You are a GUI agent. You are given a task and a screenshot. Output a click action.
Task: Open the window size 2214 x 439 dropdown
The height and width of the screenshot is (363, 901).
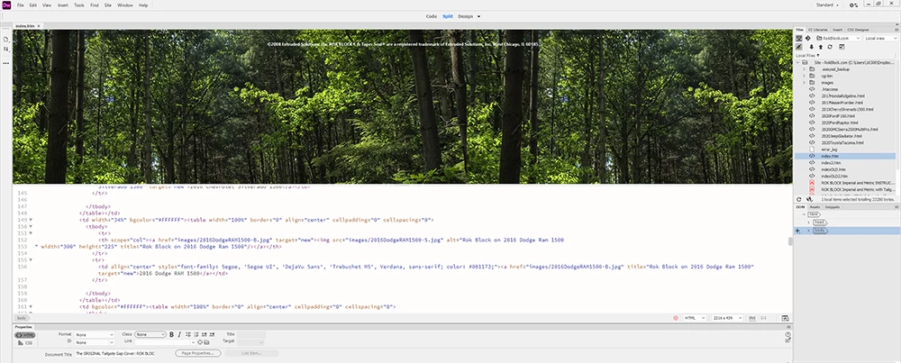tap(727, 318)
